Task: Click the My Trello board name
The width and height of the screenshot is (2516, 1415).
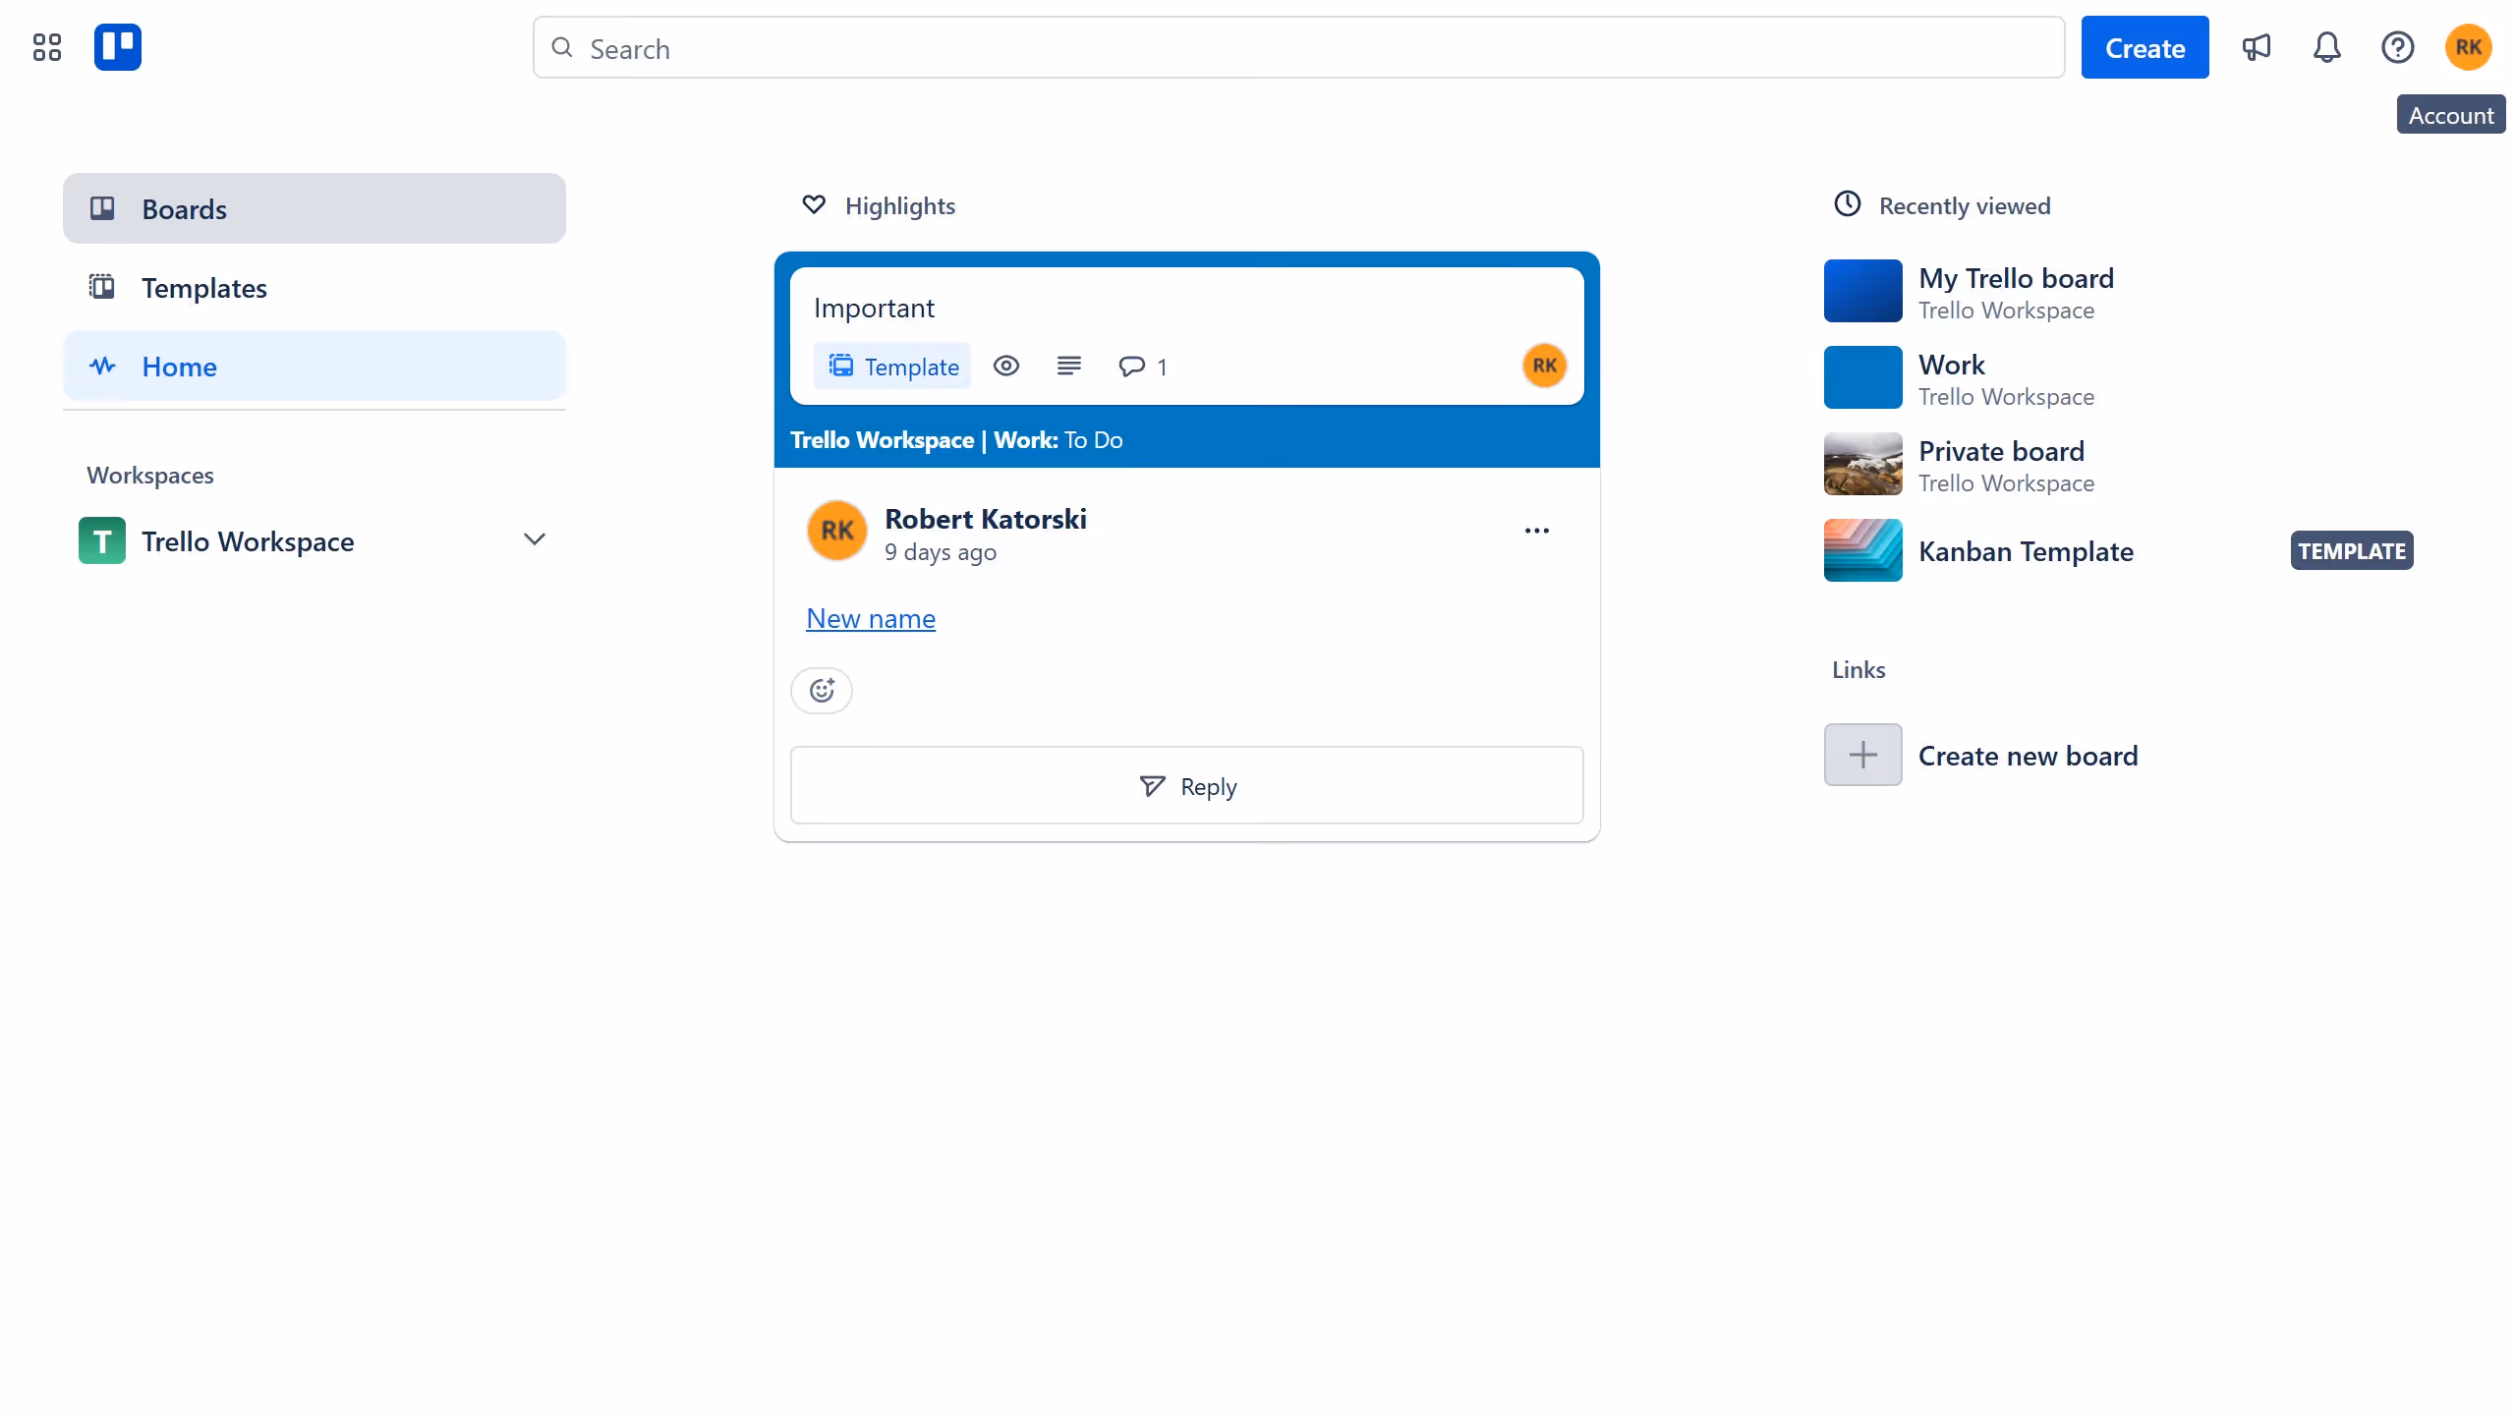Action: click(x=2016, y=278)
